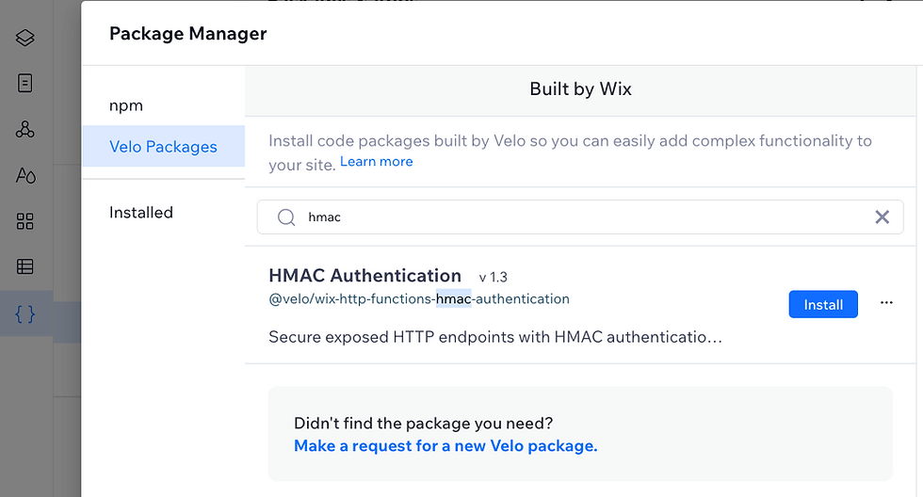Select the Velo Packages tab
Screen dimensions: 923x497
pyautogui.click(x=163, y=147)
